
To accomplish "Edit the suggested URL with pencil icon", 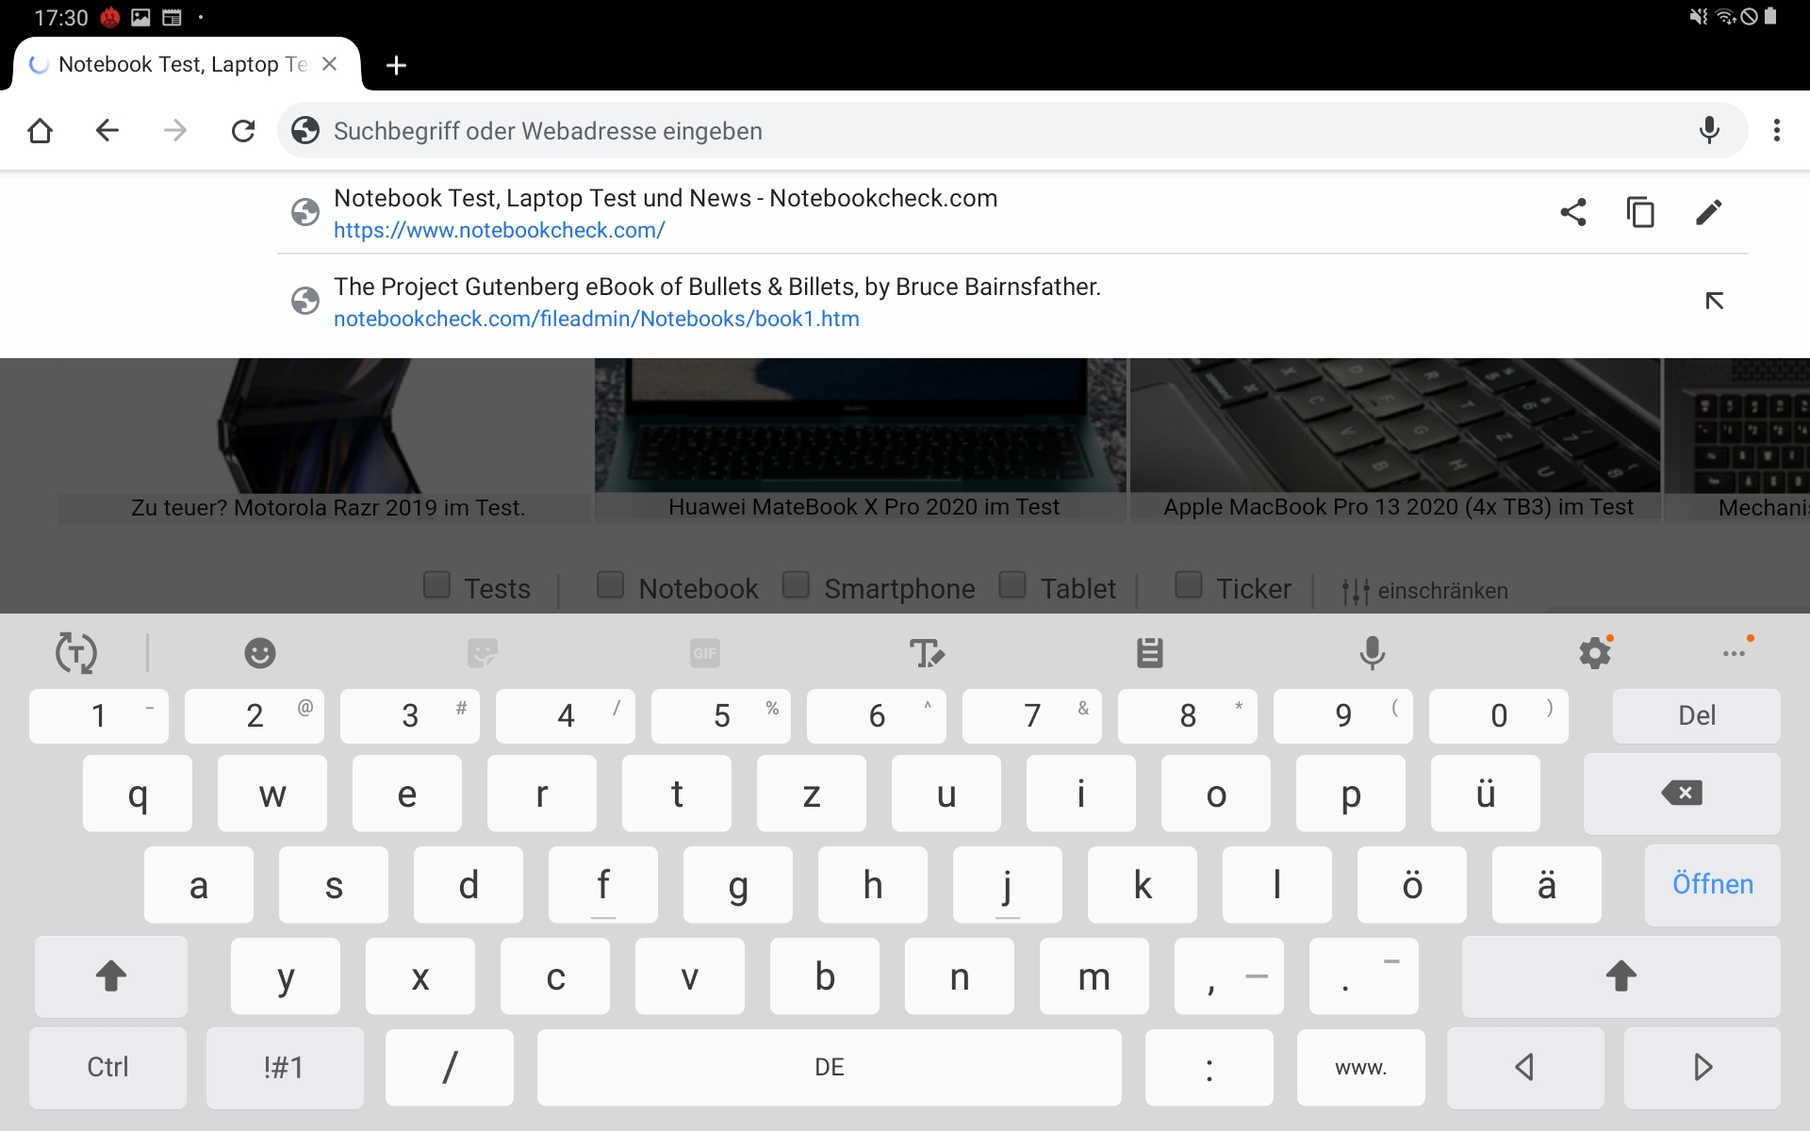I will pos(1708,212).
